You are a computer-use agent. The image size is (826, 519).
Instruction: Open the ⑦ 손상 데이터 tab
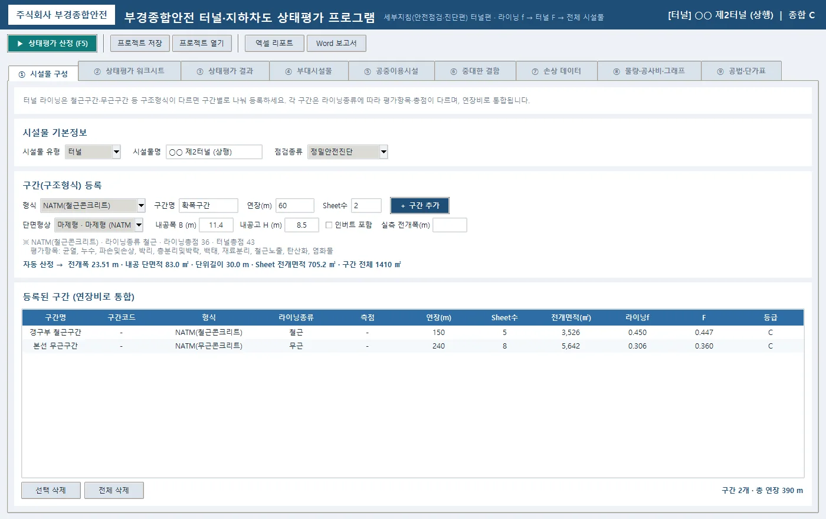tap(556, 71)
